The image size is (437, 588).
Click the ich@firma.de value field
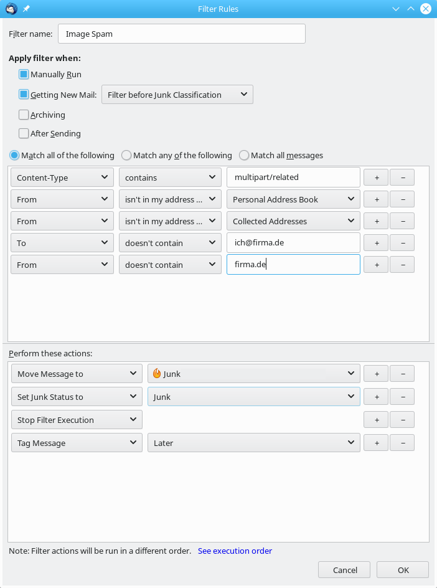pyautogui.click(x=293, y=242)
